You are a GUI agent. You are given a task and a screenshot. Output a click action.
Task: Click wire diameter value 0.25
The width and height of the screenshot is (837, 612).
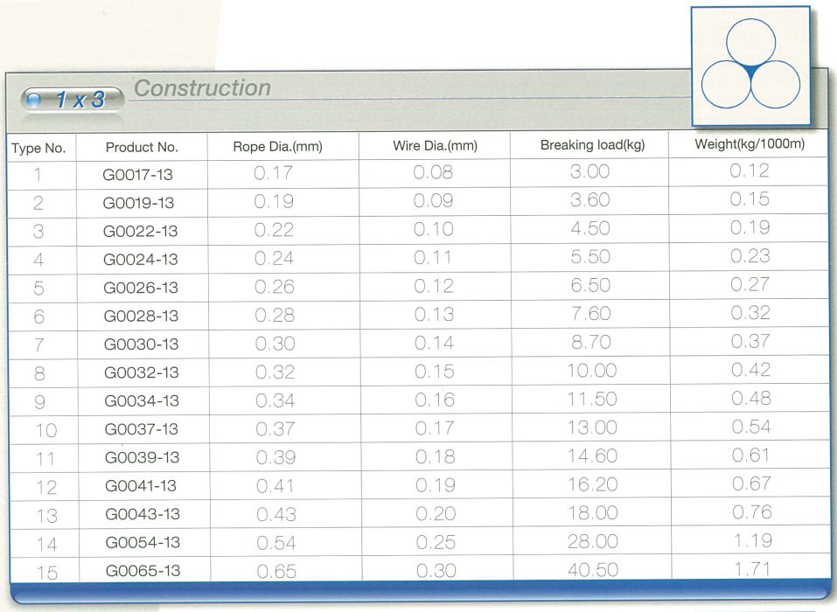click(436, 542)
